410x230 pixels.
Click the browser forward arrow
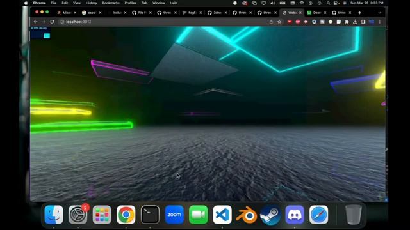click(44, 22)
